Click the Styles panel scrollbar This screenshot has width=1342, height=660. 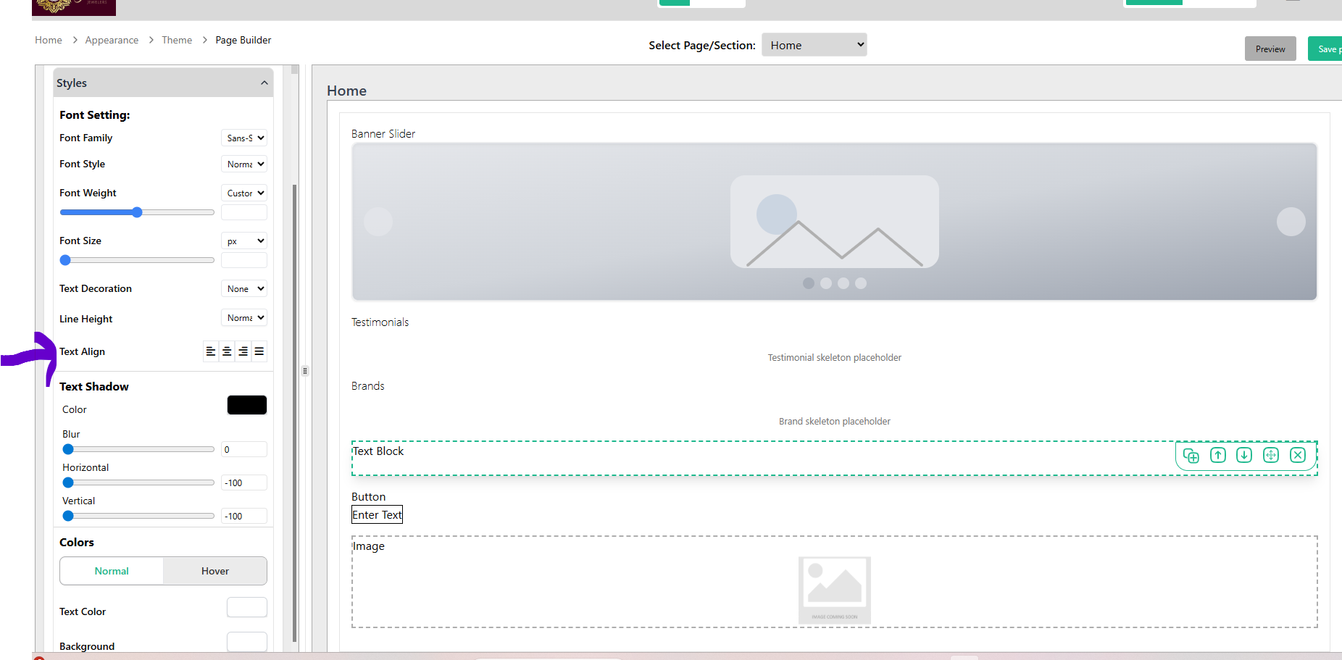click(x=294, y=413)
